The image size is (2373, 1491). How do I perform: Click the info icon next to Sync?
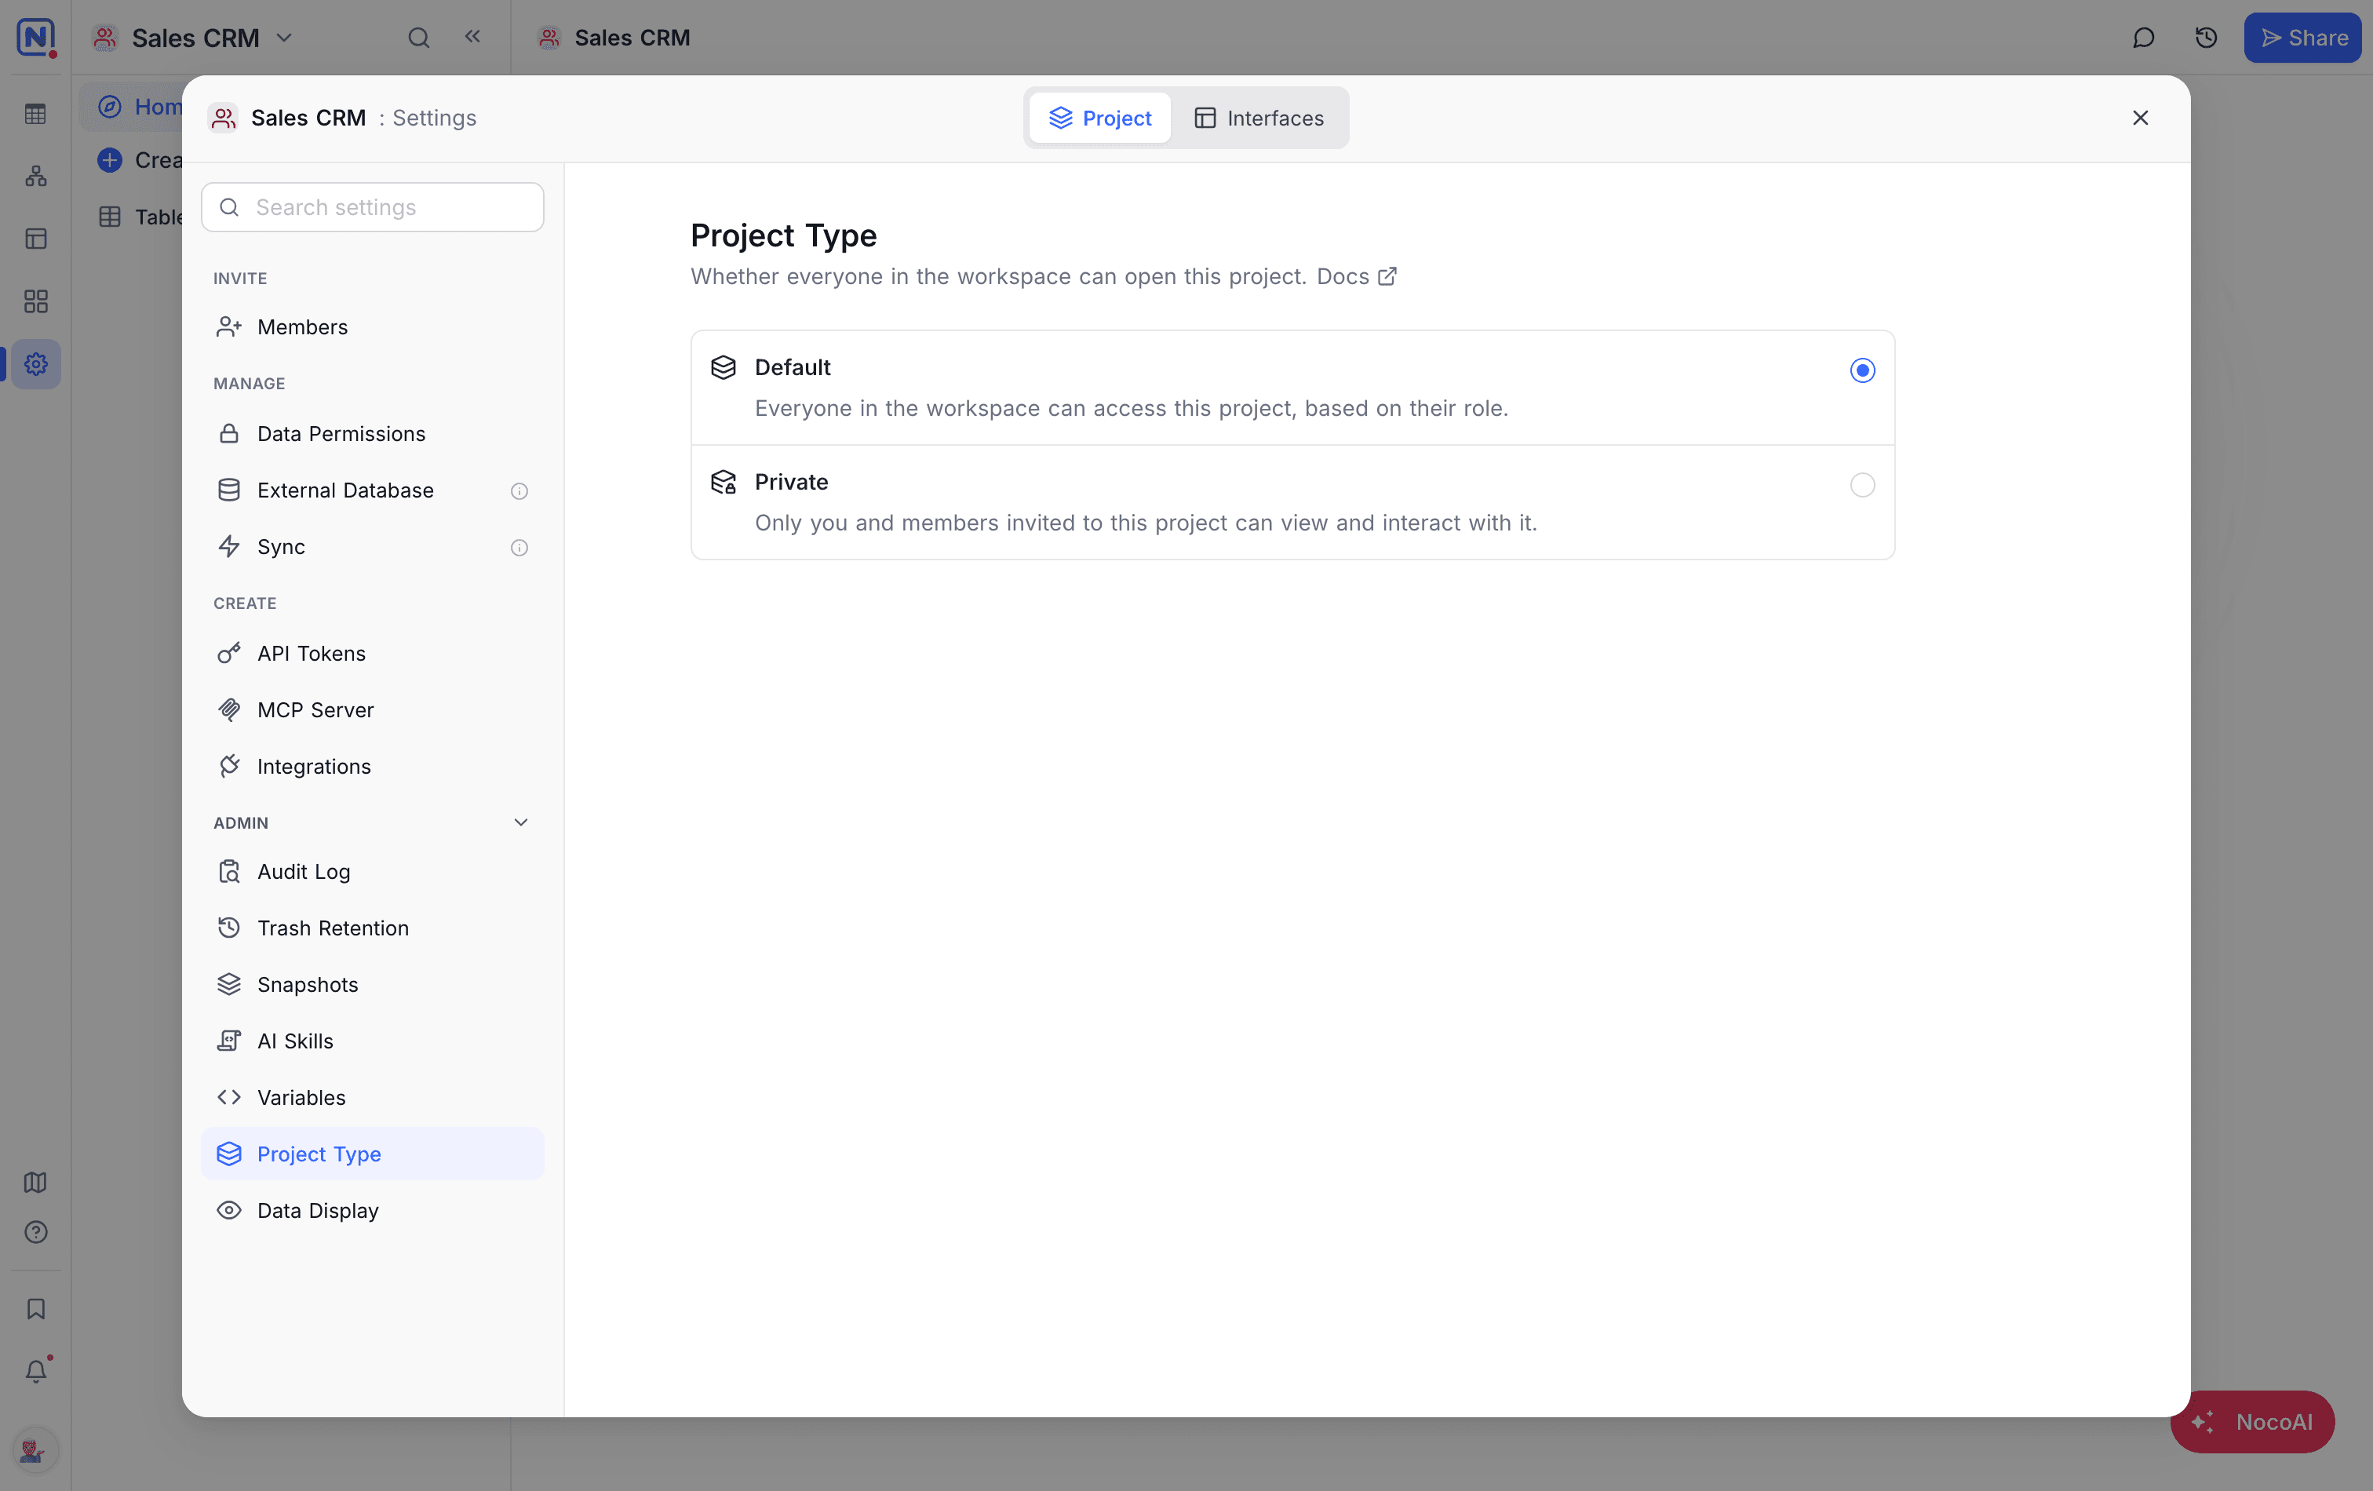[519, 548]
